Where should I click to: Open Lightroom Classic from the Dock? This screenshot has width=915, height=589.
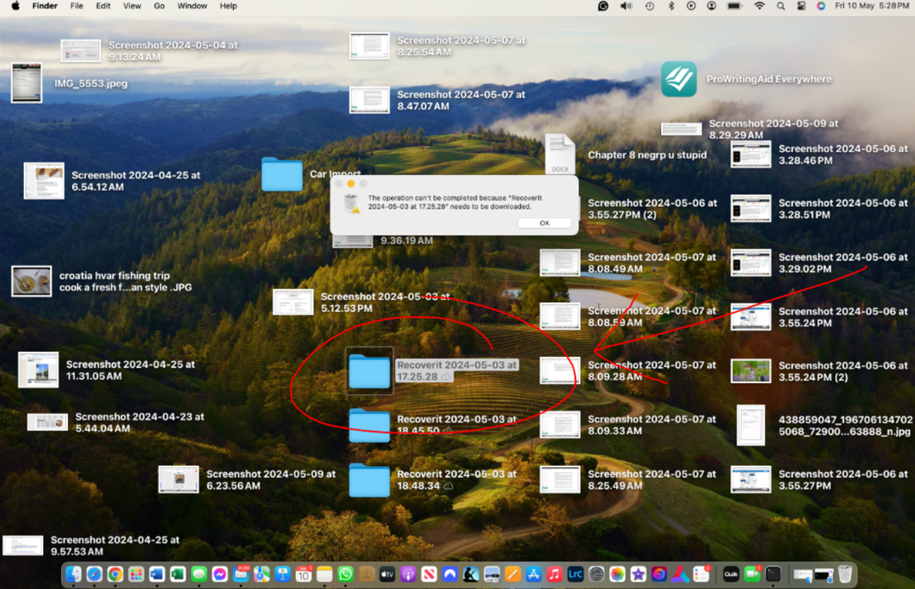pyautogui.click(x=575, y=574)
